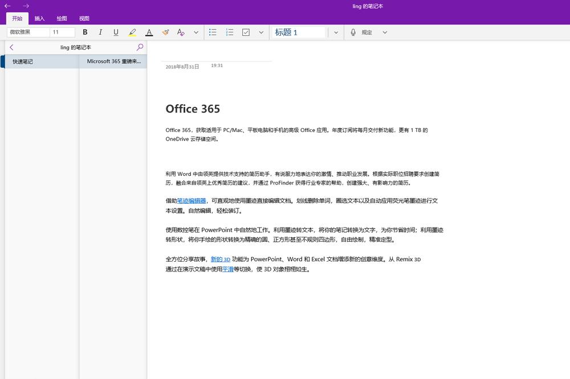Go forward with the right arrow
Viewport: 570px width, 379px height.
pyautogui.click(x=26, y=6)
